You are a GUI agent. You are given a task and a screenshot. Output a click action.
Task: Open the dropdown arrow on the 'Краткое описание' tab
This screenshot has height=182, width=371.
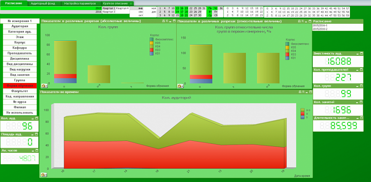click(x=131, y=3)
